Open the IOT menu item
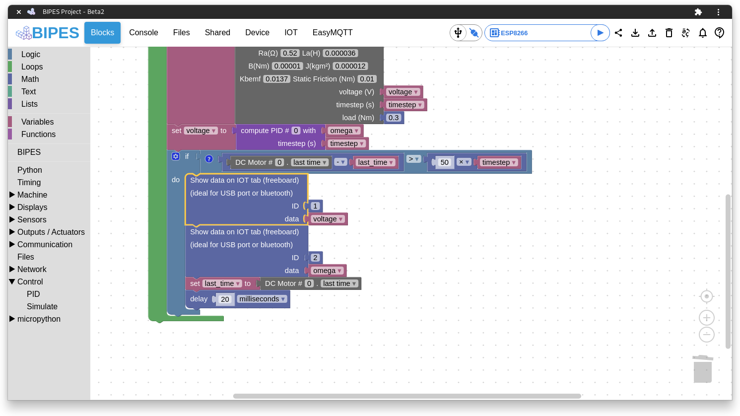Screen dimensions: 740x416 pyautogui.click(x=291, y=32)
